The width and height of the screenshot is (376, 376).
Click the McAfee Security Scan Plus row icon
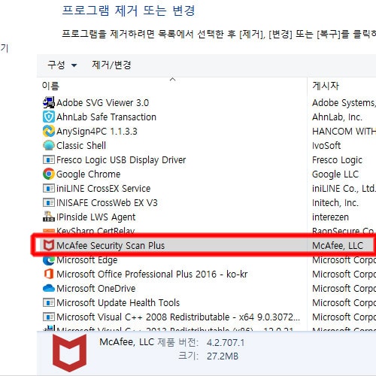(x=49, y=245)
